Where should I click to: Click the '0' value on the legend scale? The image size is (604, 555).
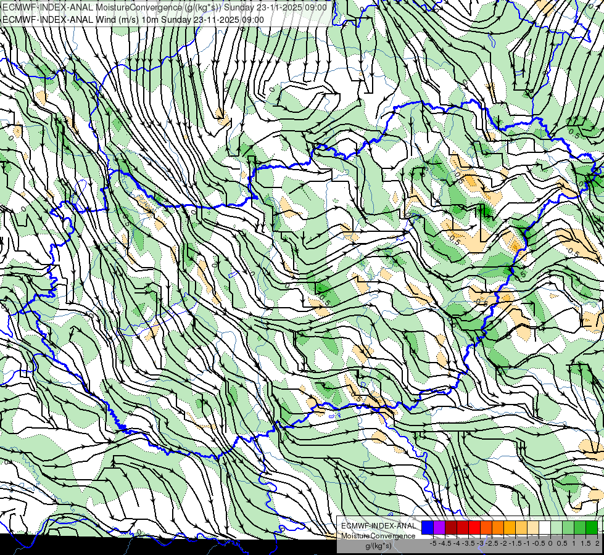coord(550,543)
